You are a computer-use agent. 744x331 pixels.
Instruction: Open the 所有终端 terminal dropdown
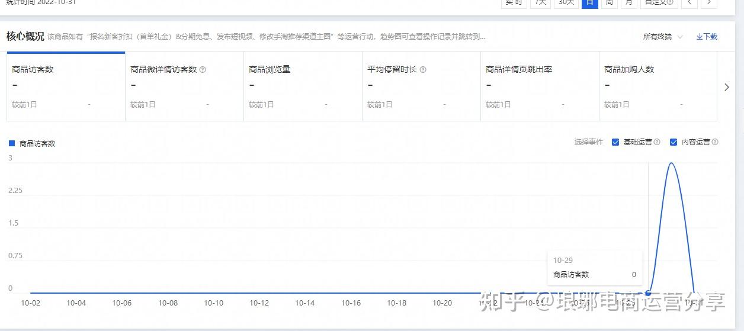[x=663, y=37]
